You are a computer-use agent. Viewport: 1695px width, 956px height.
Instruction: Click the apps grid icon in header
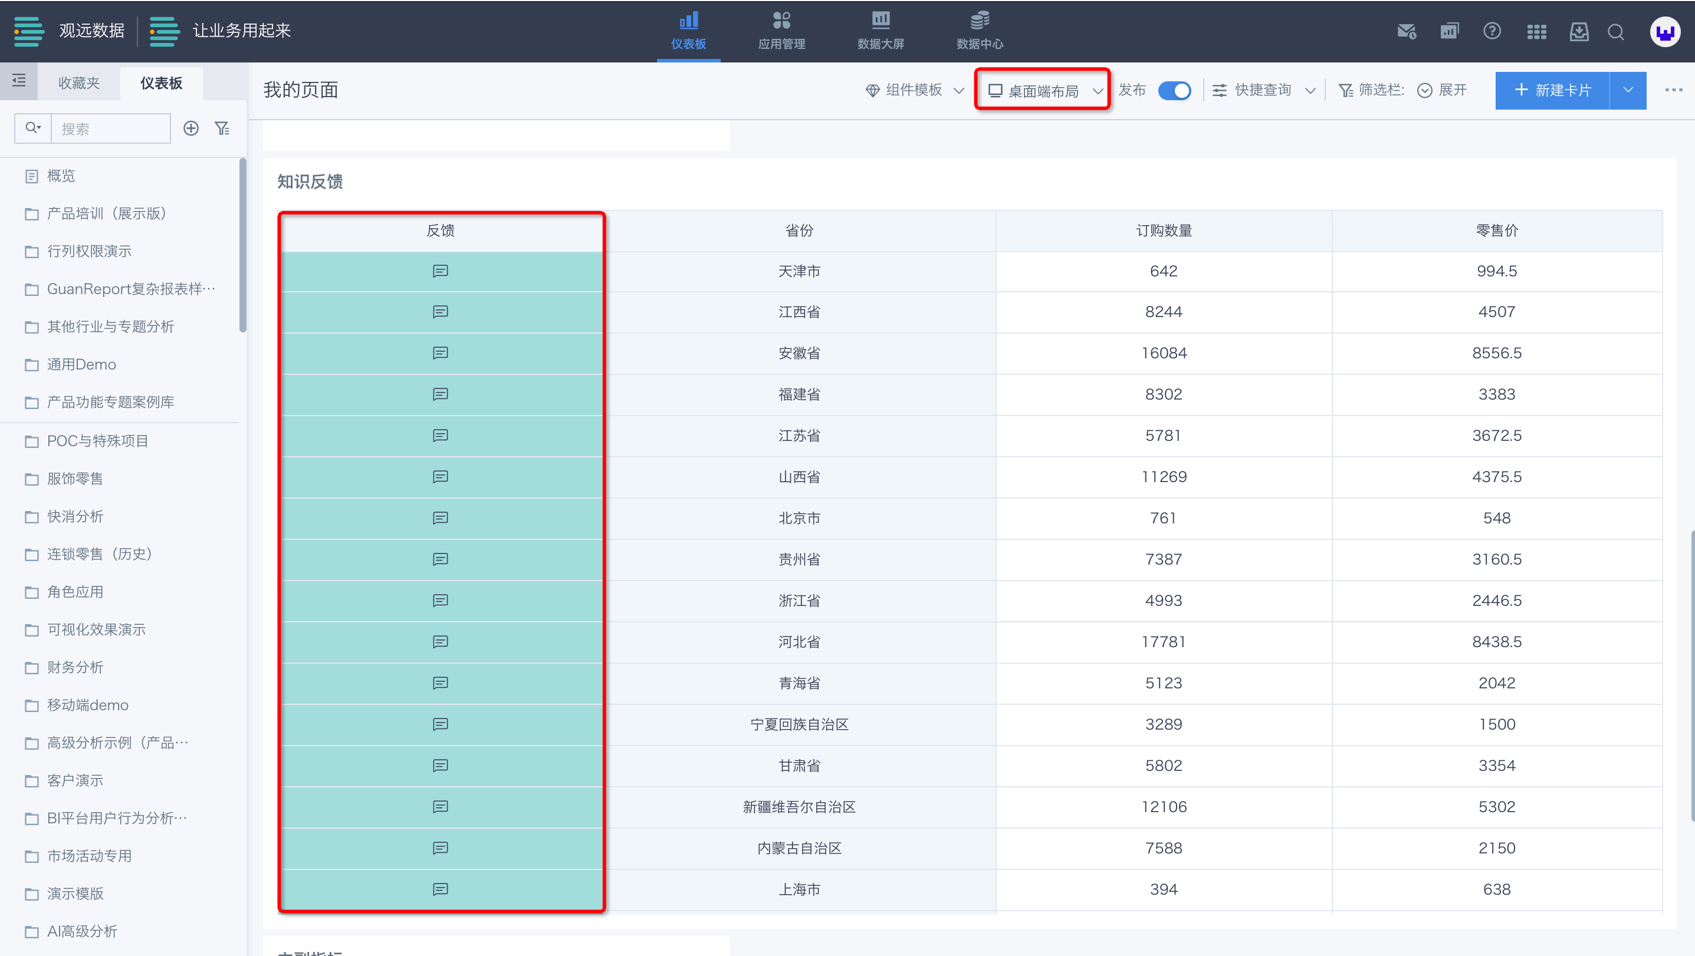click(1536, 32)
